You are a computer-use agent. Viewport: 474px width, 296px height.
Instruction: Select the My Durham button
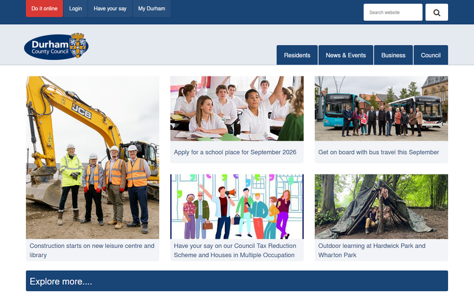151,9
